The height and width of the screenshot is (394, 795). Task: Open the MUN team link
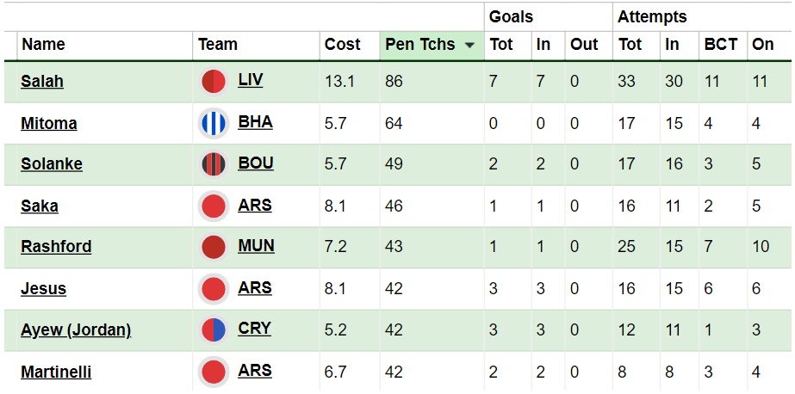point(256,246)
